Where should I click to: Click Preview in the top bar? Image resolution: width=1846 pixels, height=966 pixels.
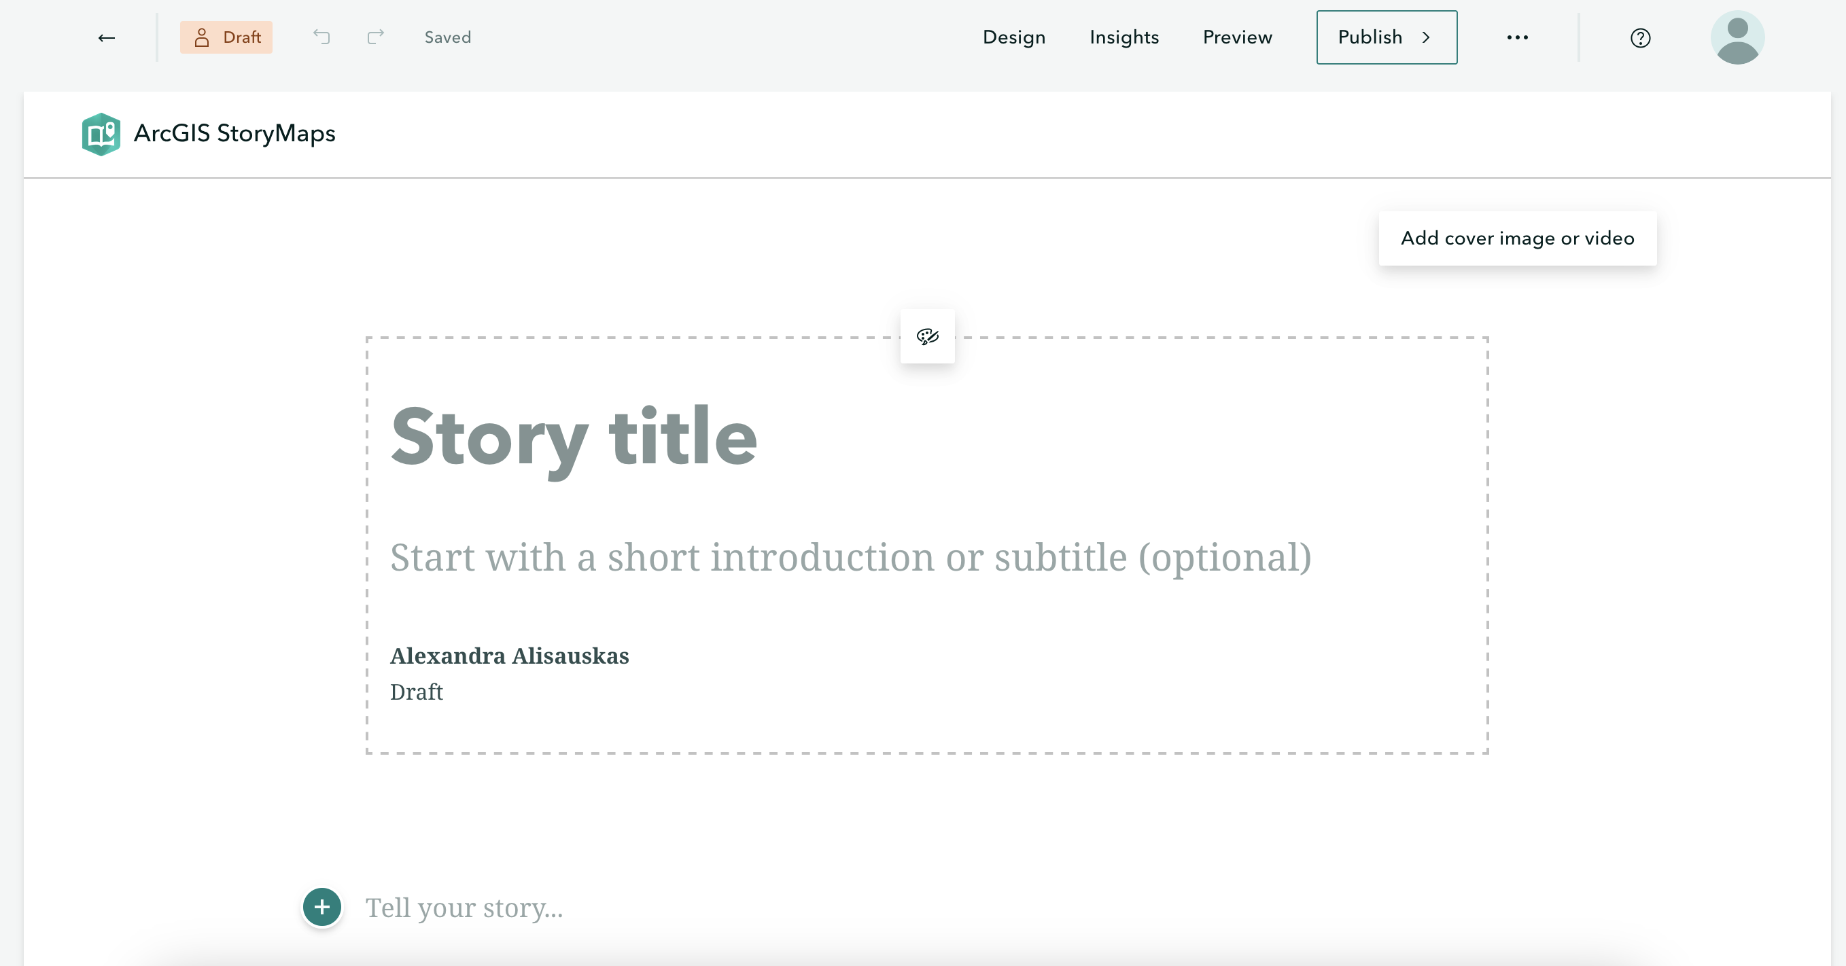click(1237, 37)
